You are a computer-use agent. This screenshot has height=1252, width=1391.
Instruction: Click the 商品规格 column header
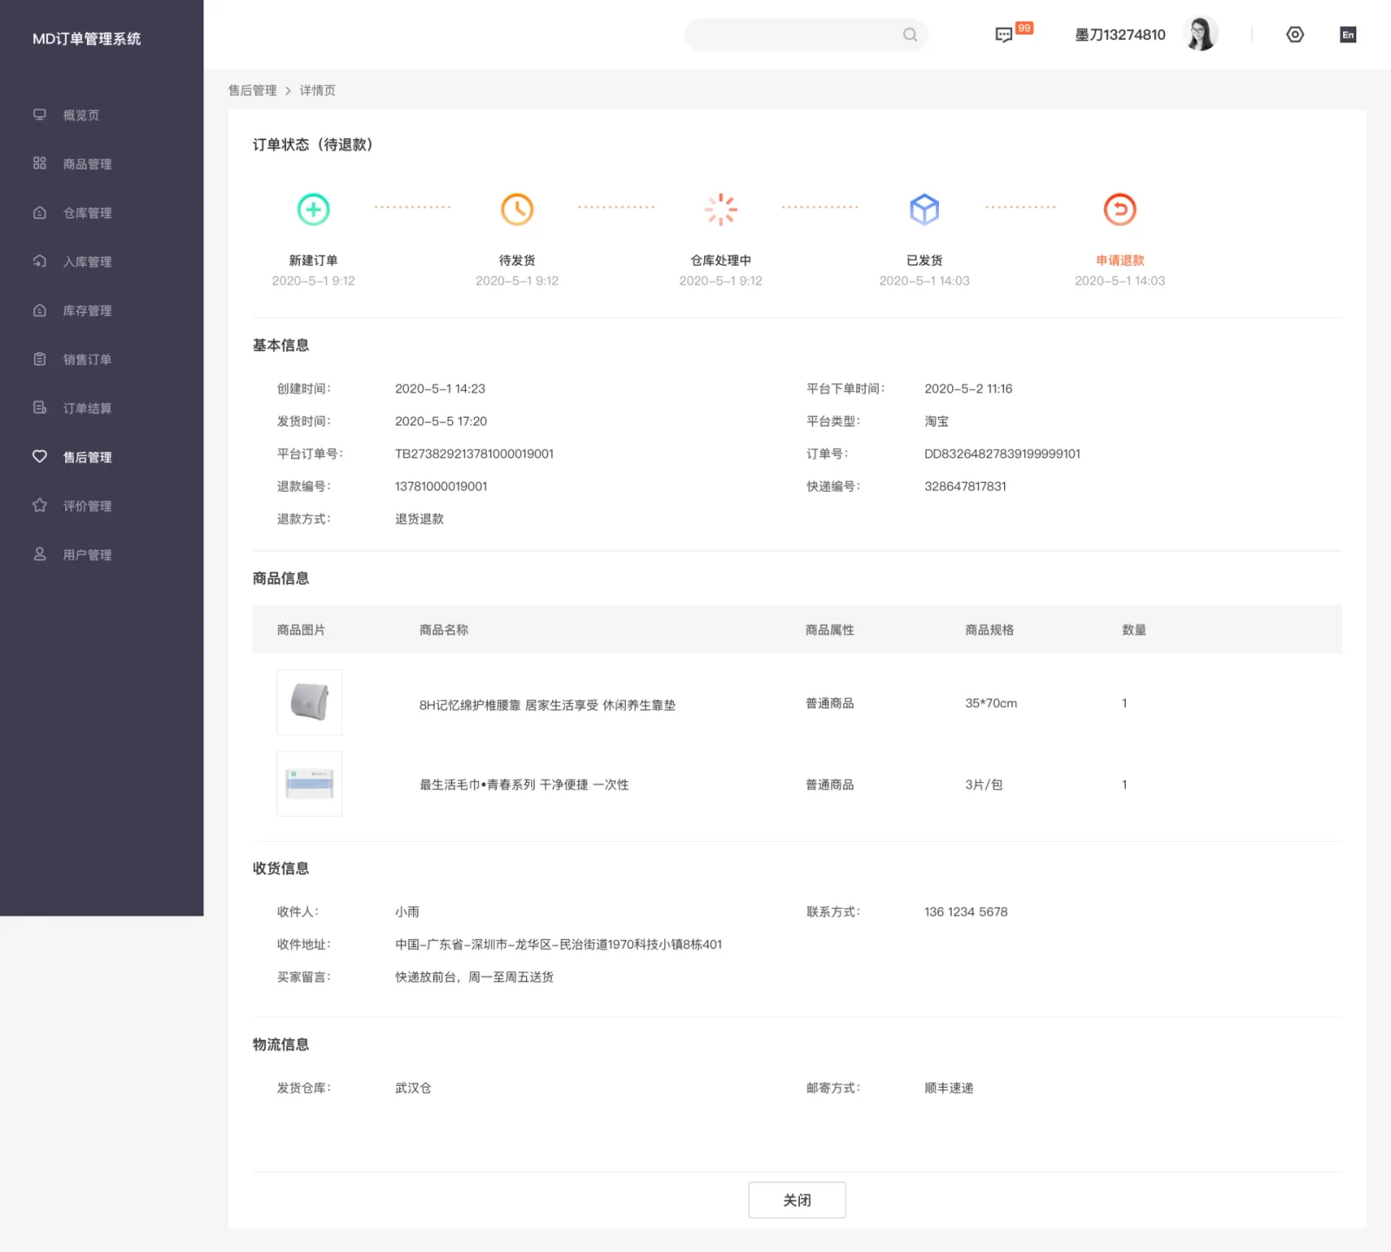pyautogui.click(x=989, y=630)
